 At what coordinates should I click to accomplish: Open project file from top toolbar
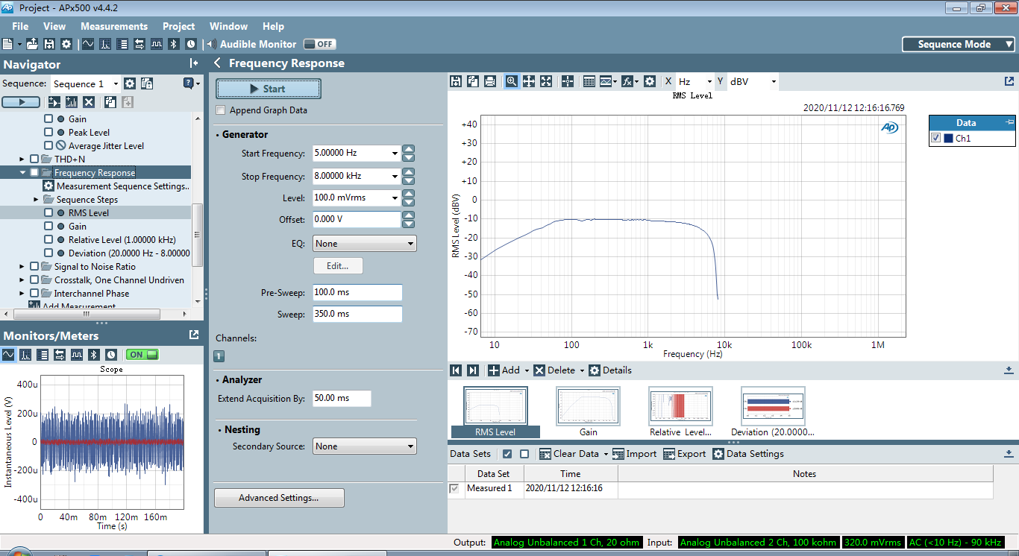pos(32,44)
